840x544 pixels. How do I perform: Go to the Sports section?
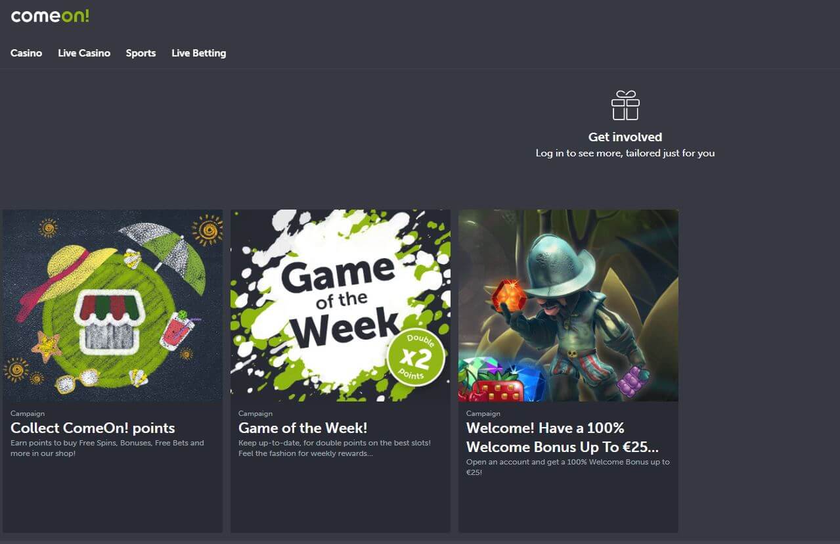(141, 53)
